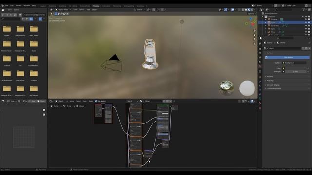Disable the Camera in renders
The height and width of the screenshot is (175, 312).
click(309, 19)
